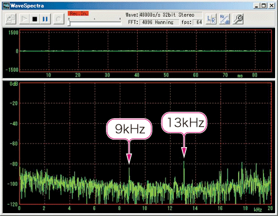Viewport: 278px width, 216px height.
Task: Start playback with the Play button
Action: [24, 19]
